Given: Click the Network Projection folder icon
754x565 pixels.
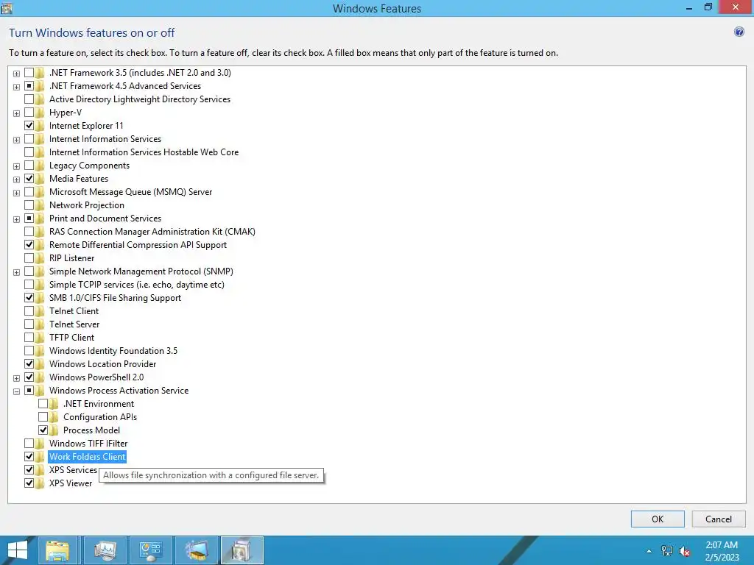Looking at the screenshot, I should tap(40, 205).
